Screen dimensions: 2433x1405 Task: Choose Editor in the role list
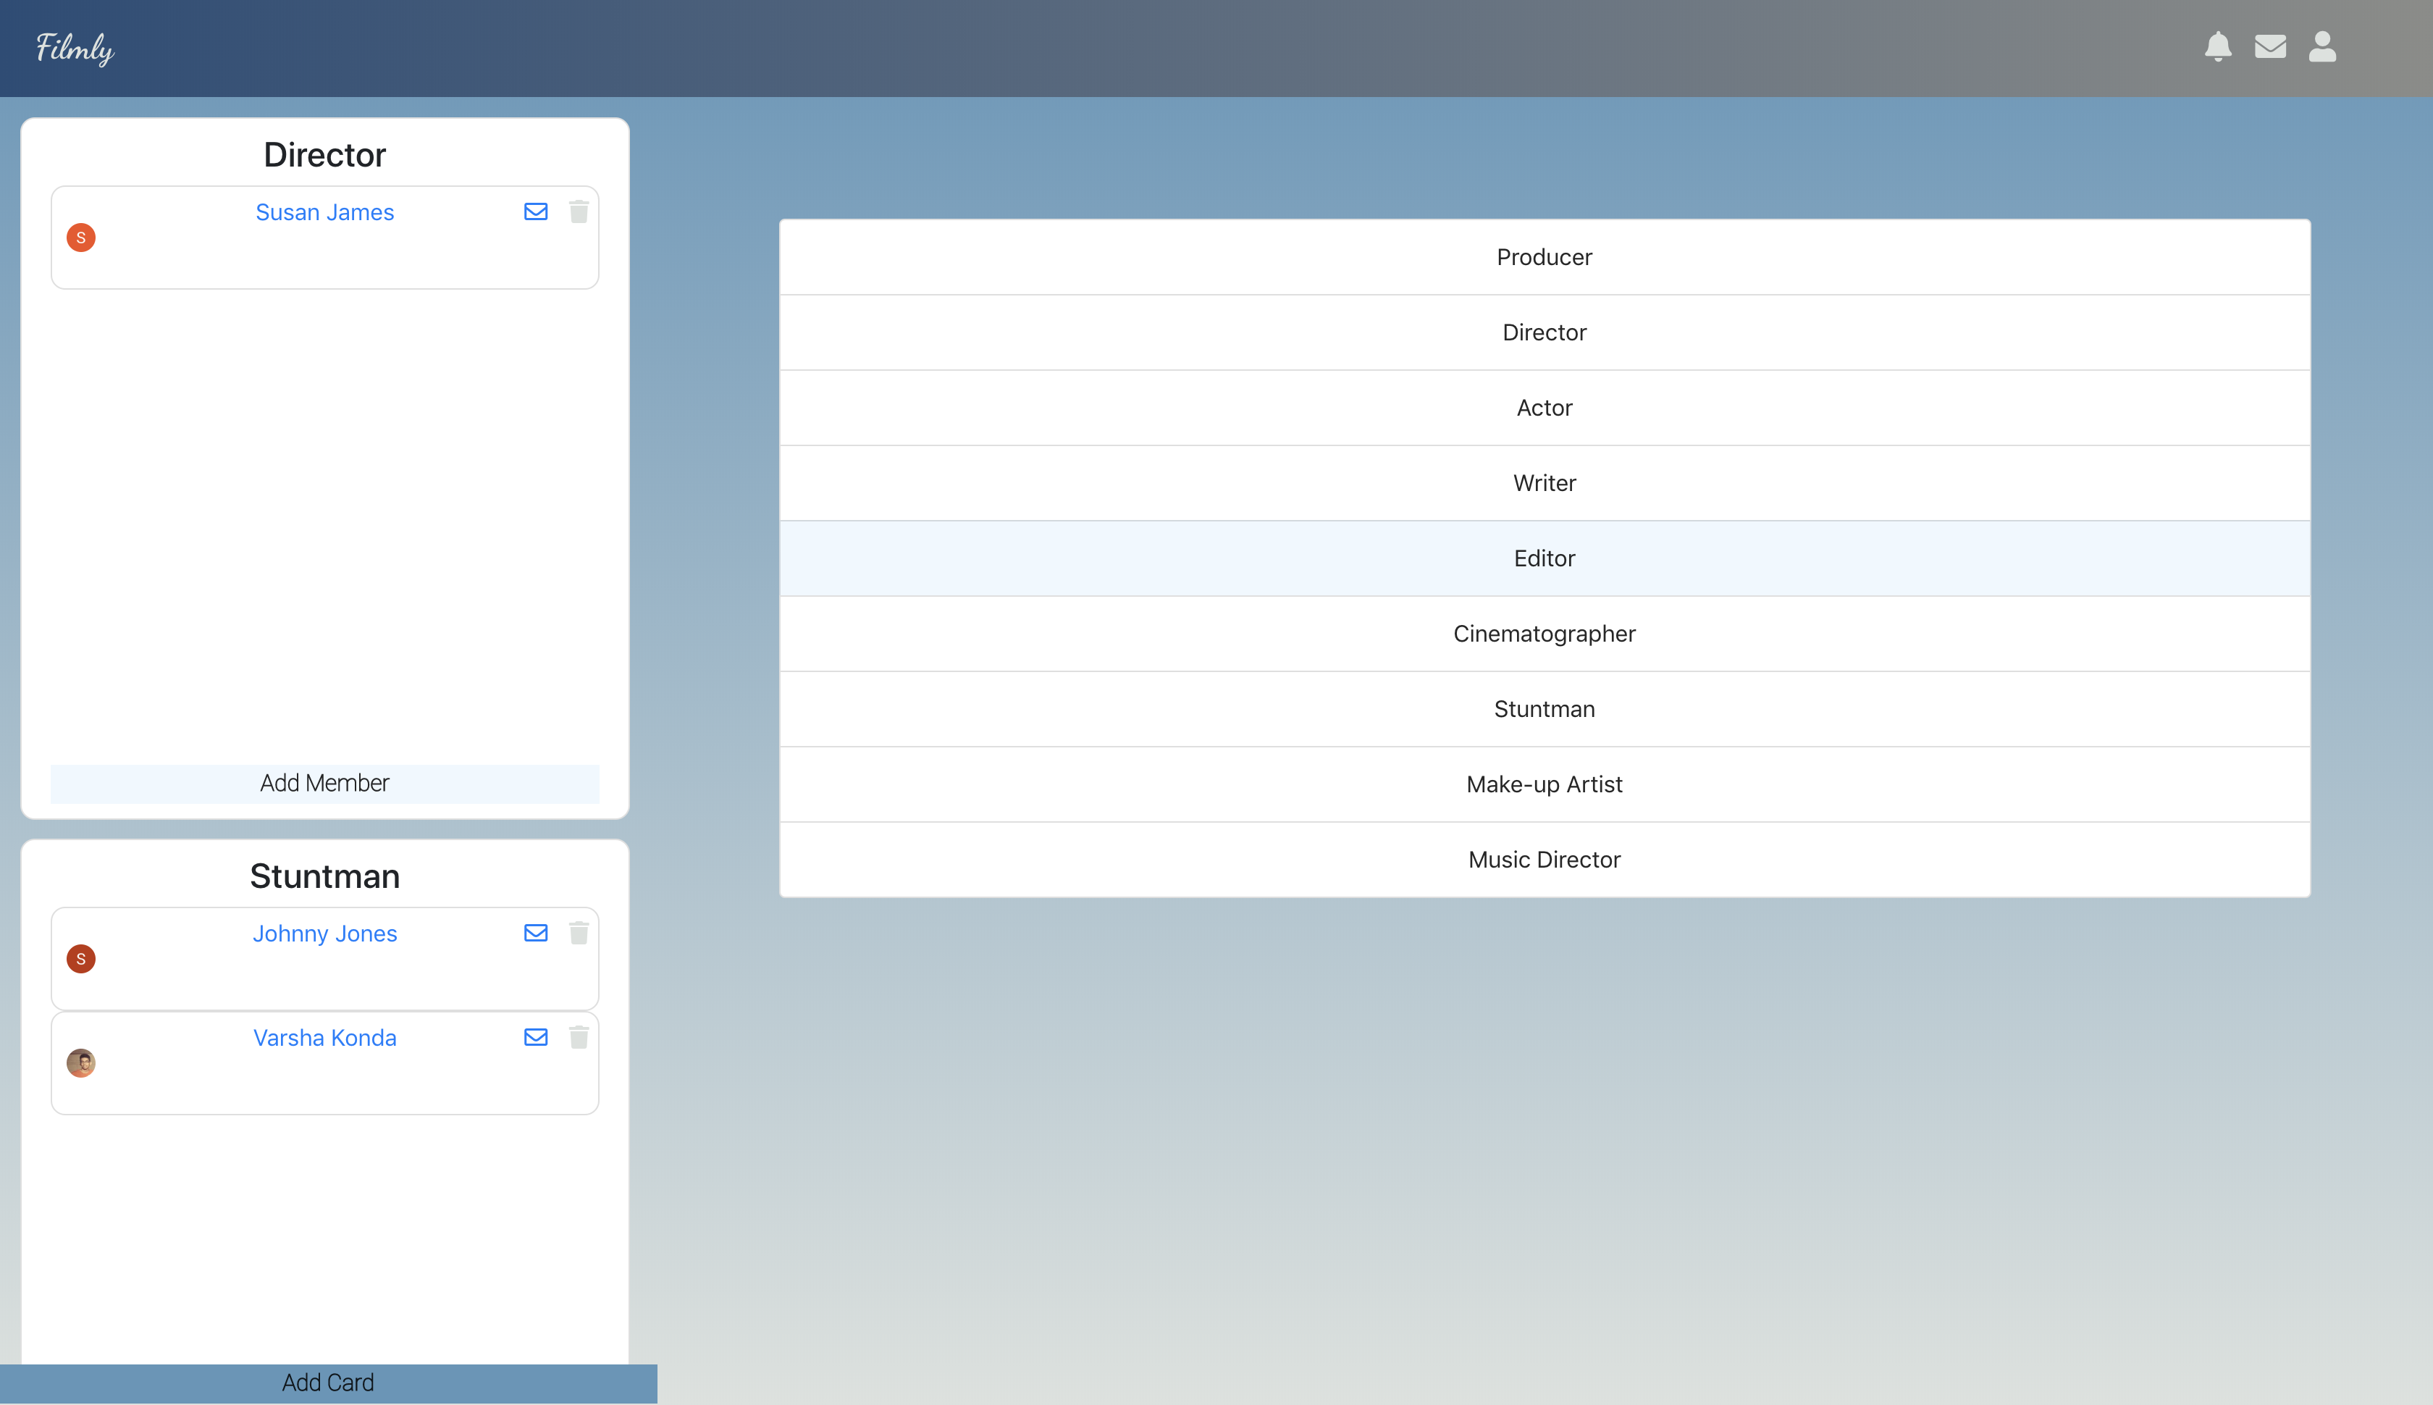pyautogui.click(x=1544, y=558)
